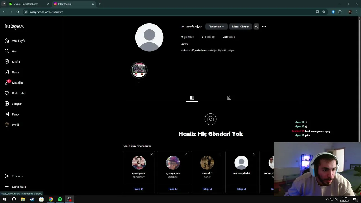Open Spotify from taskbar

click(60, 199)
